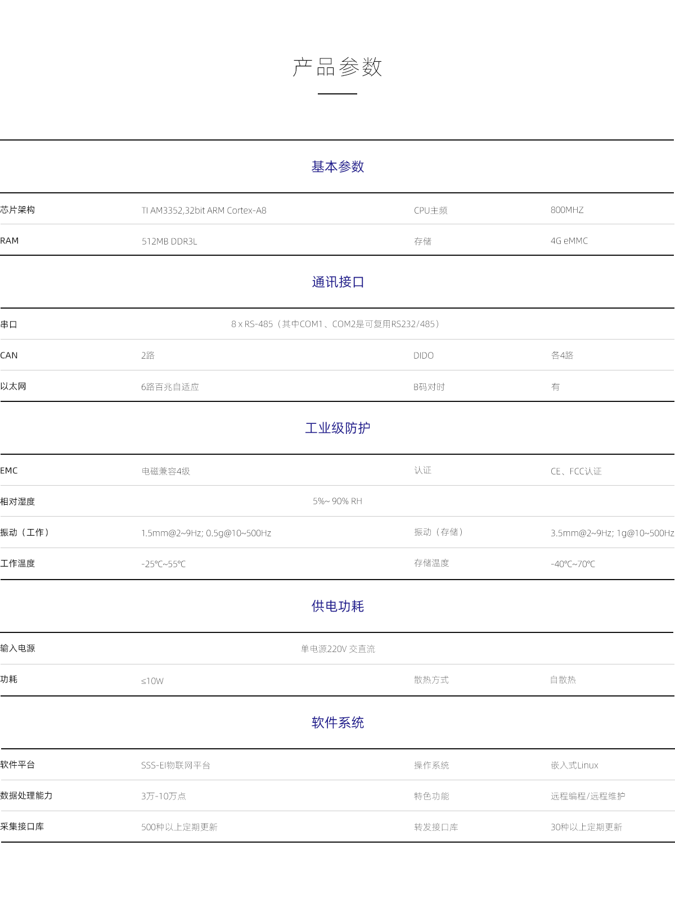The width and height of the screenshot is (675, 900).
Task: Click the 4G eMMC storage value
Action: pos(569,241)
